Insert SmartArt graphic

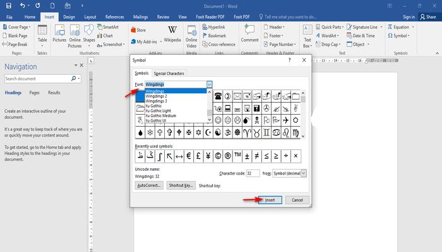point(108,27)
